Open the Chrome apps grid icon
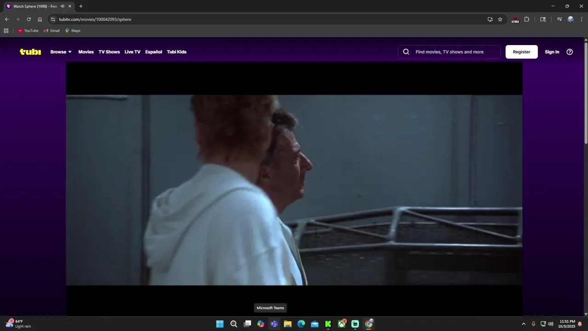This screenshot has height=331, width=588. pos(6,31)
